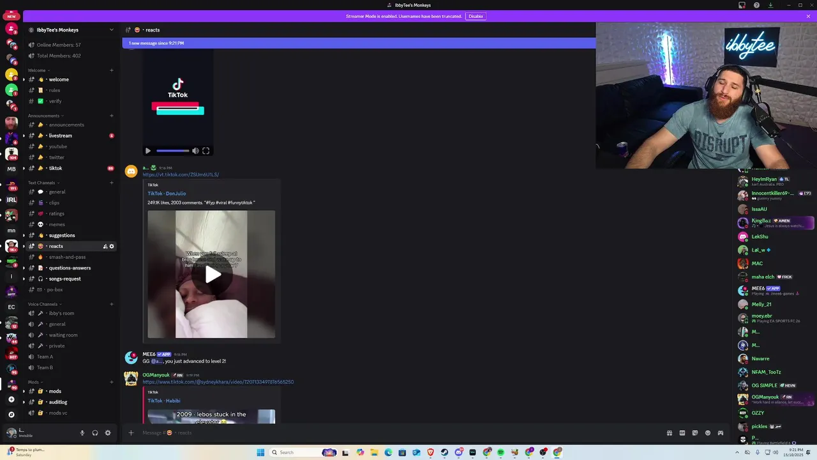Open HeyImRyan member in member list
The height and width of the screenshot is (460, 817).
776,181
